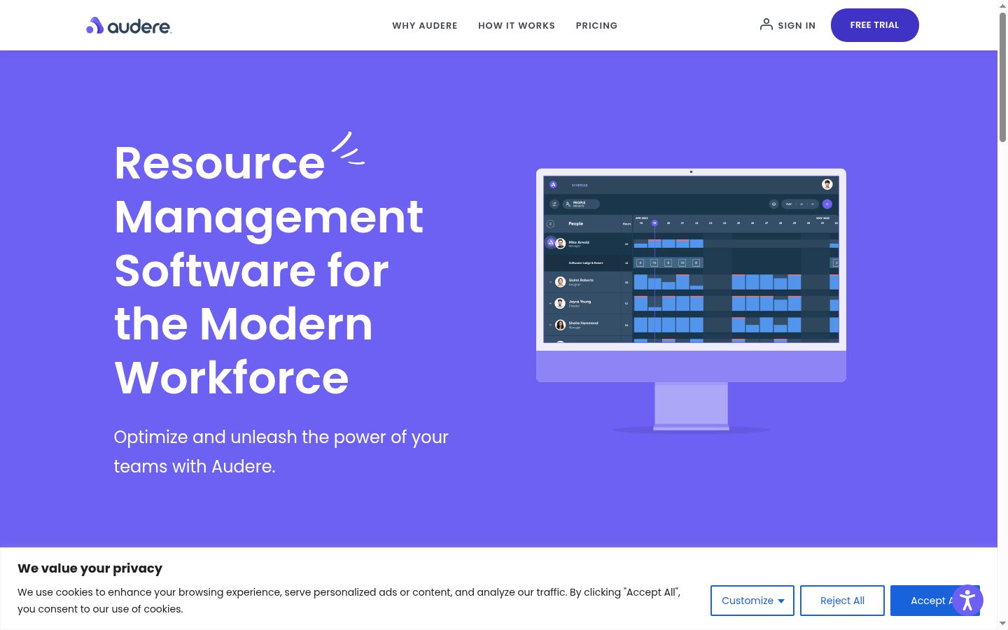Open the Pricing menu item

[x=596, y=26]
